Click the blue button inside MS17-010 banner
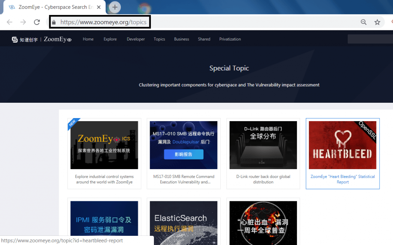393x245 pixels. [x=184, y=154]
